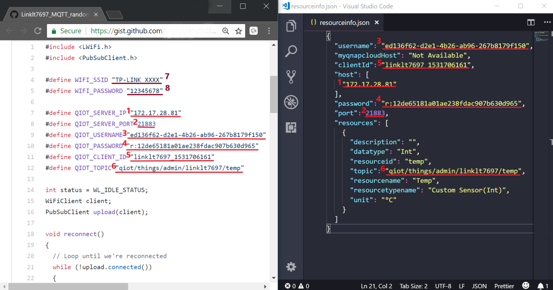This screenshot has height=290, width=553.
Task: Send feedback via the smiley status icon
Action: click(526, 286)
